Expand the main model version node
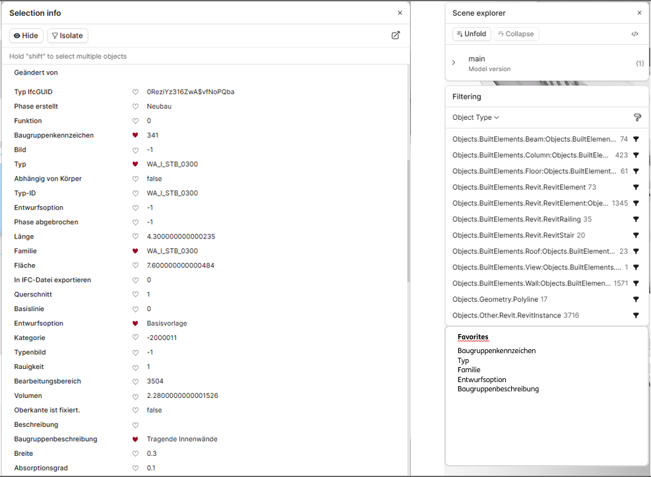This screenshot has height=477, width=651. [454, 63]
